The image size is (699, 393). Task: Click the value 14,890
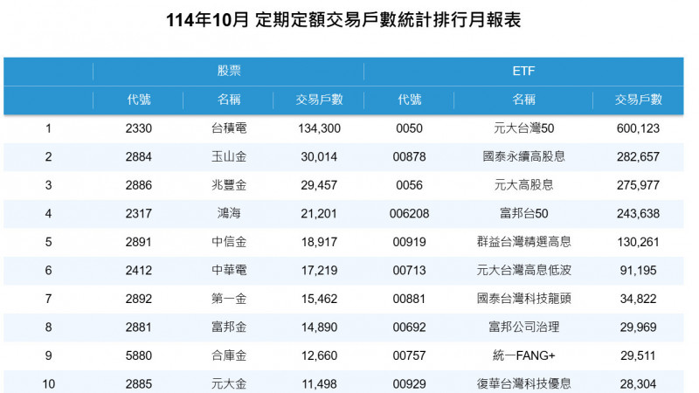319,327
